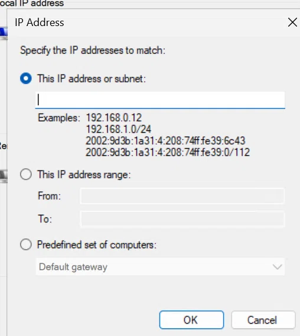Click the 'Examples:' label
Viewport: 300px width, 336px height.
[x=59, y=118]
